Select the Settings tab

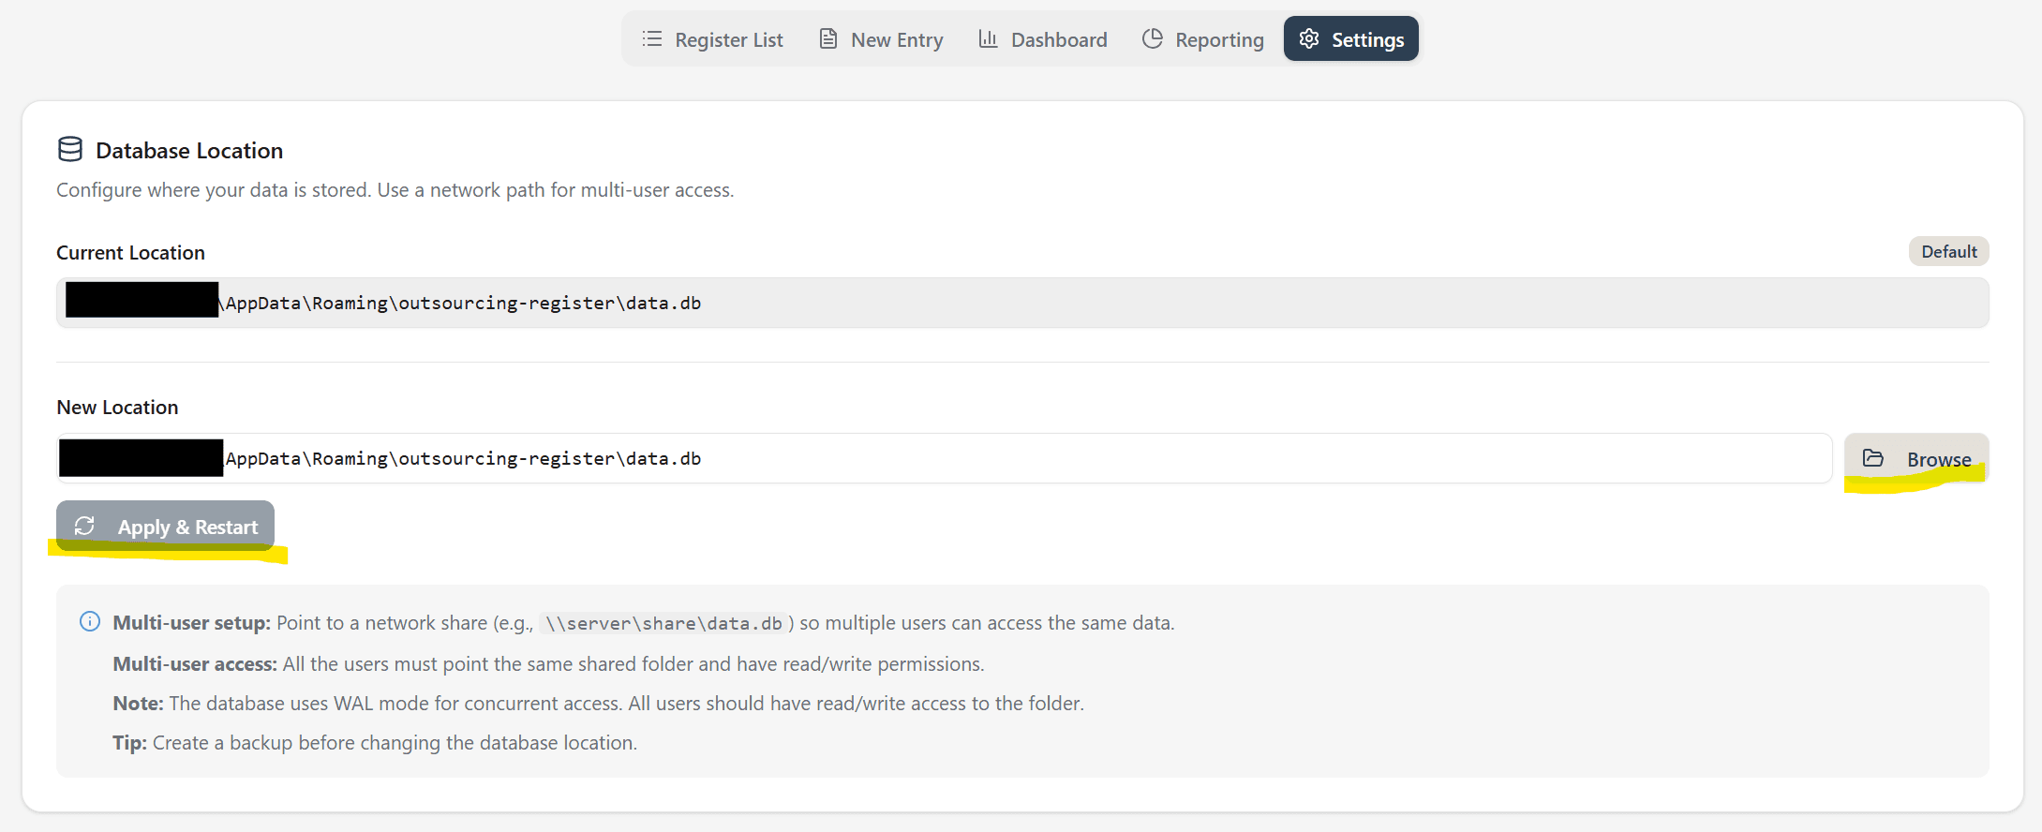[1351, 39]
